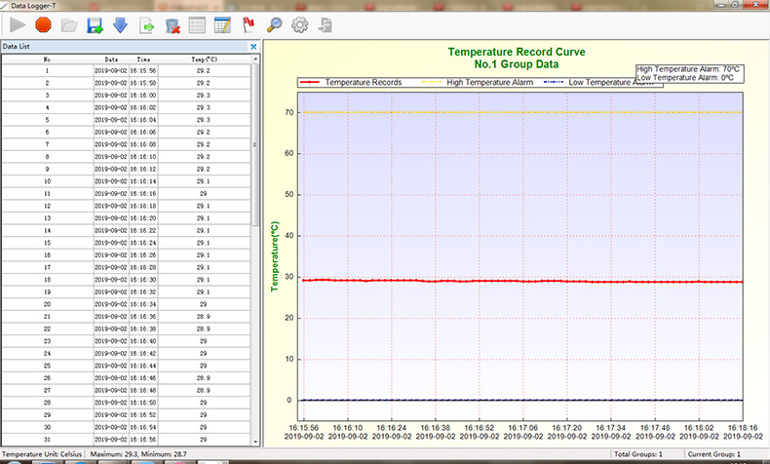The image size is (770, 464).
Task: Click the Date column header
Action: tap(111, 59)
